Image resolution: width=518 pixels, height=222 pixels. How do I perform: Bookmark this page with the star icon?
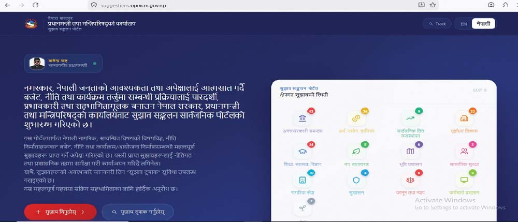[433, 5]
